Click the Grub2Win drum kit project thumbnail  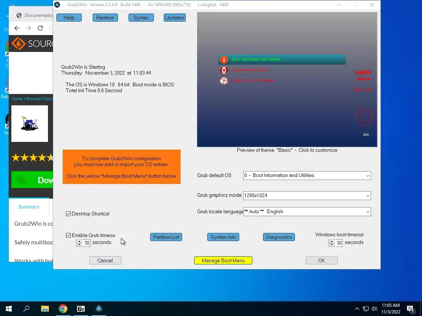click(30, 124)
